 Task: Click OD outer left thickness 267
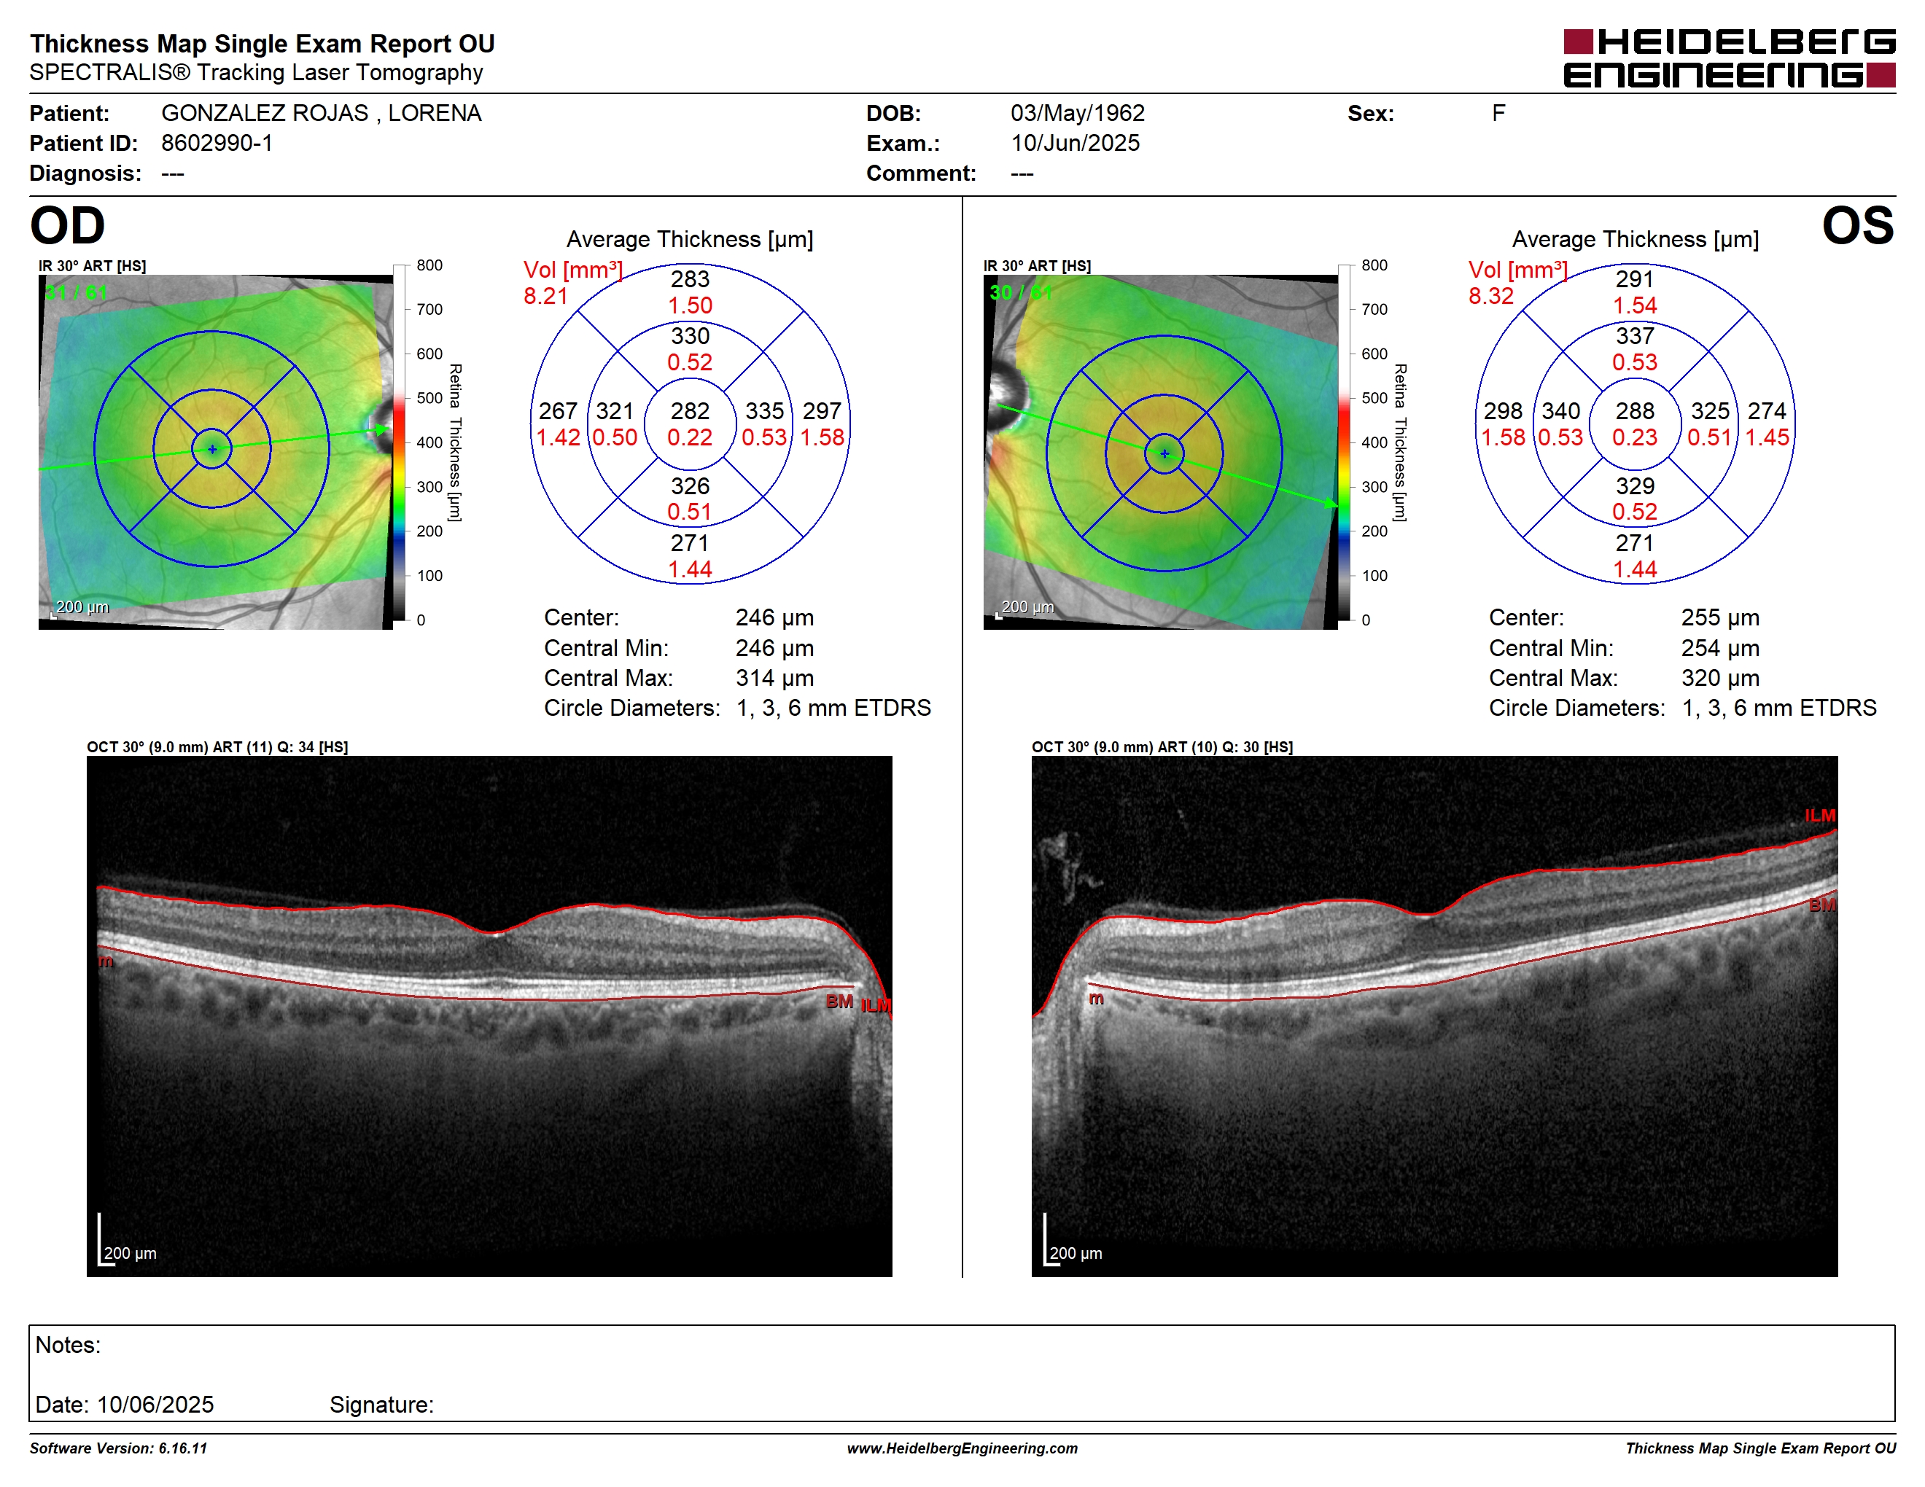[558, 410]
